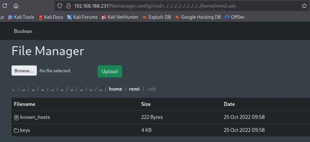Bookmark this page with the star icon
Image resolution: width=310 pixels, height=142 pixels.
(x=304, y=6)
